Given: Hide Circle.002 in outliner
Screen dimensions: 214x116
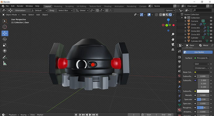Looking at the screenshot, I should (x=211, y=31).
